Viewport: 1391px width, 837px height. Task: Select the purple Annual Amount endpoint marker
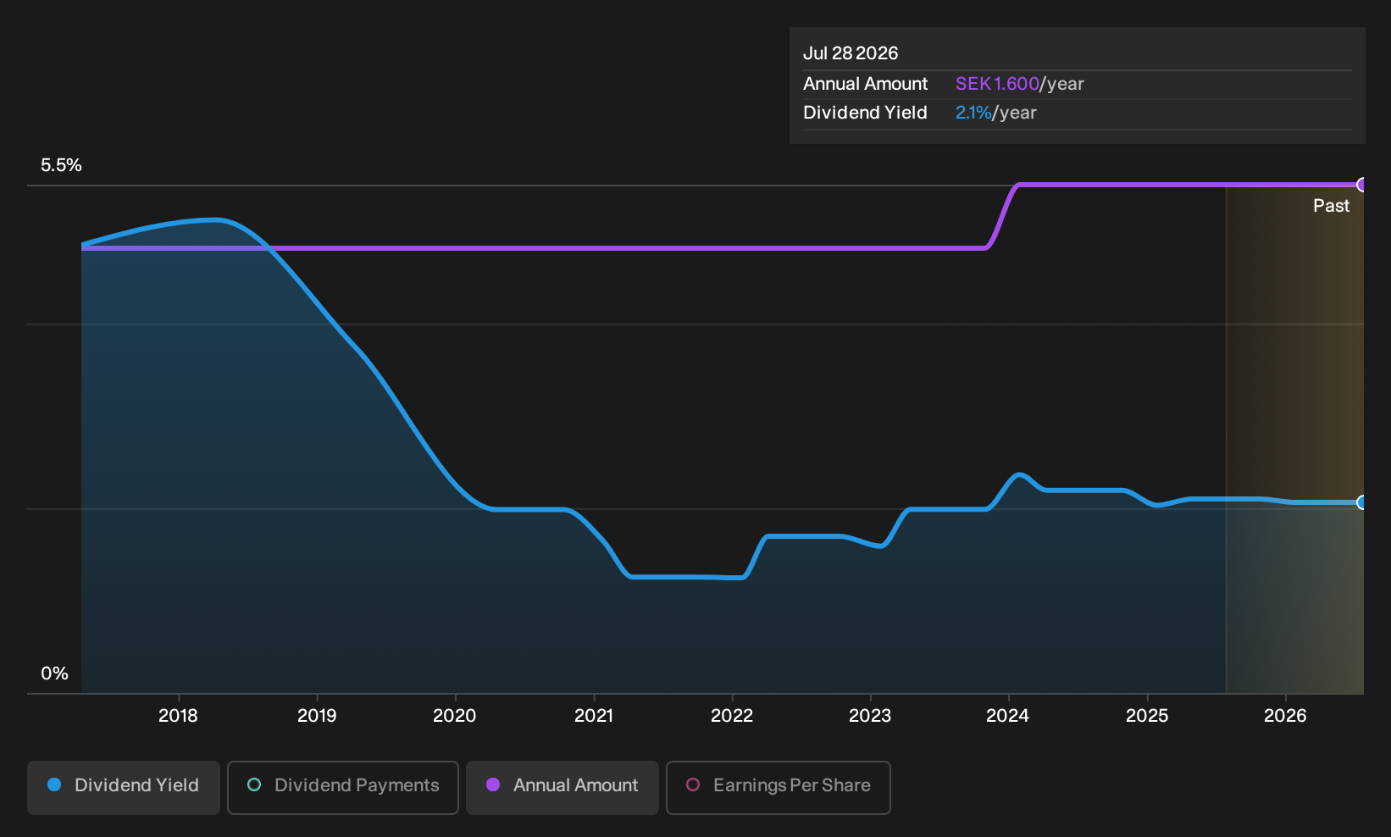[1362, 185]
